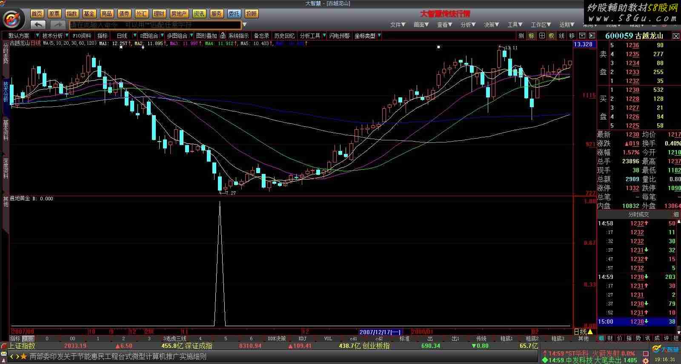
Task: Open the 分析 menu
Action: click(x=468, y=25)
